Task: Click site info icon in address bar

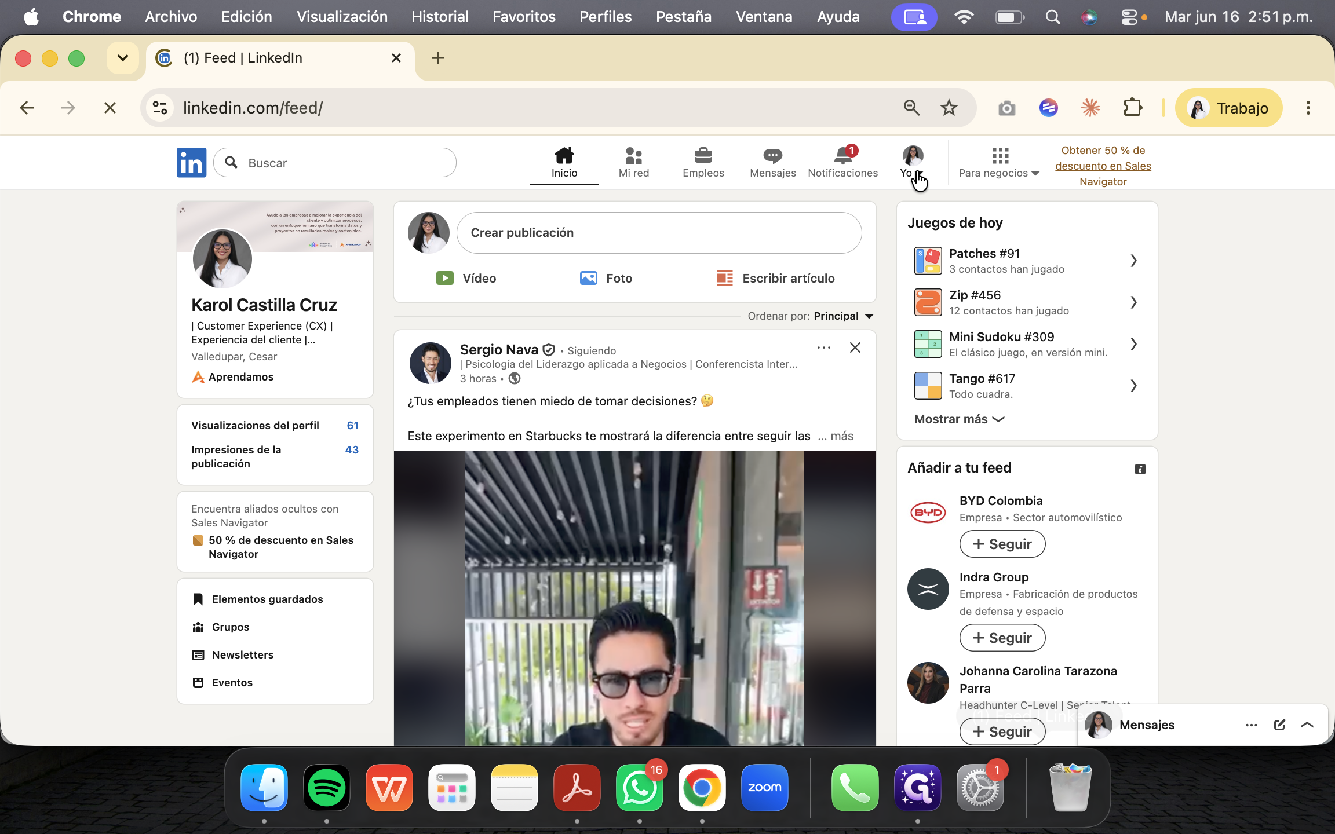Action: pyautogui.click(x=160, y=108)
